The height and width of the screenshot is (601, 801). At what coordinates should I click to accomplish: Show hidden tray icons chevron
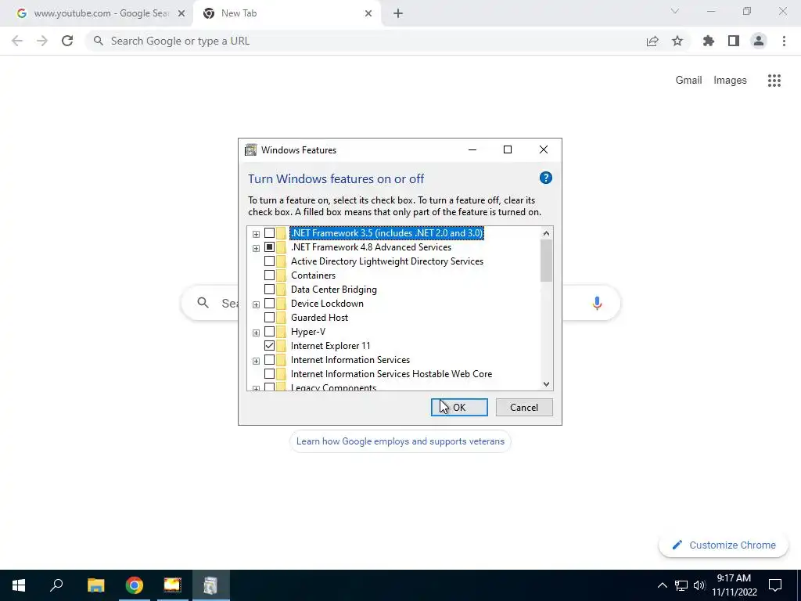(662, 585)
